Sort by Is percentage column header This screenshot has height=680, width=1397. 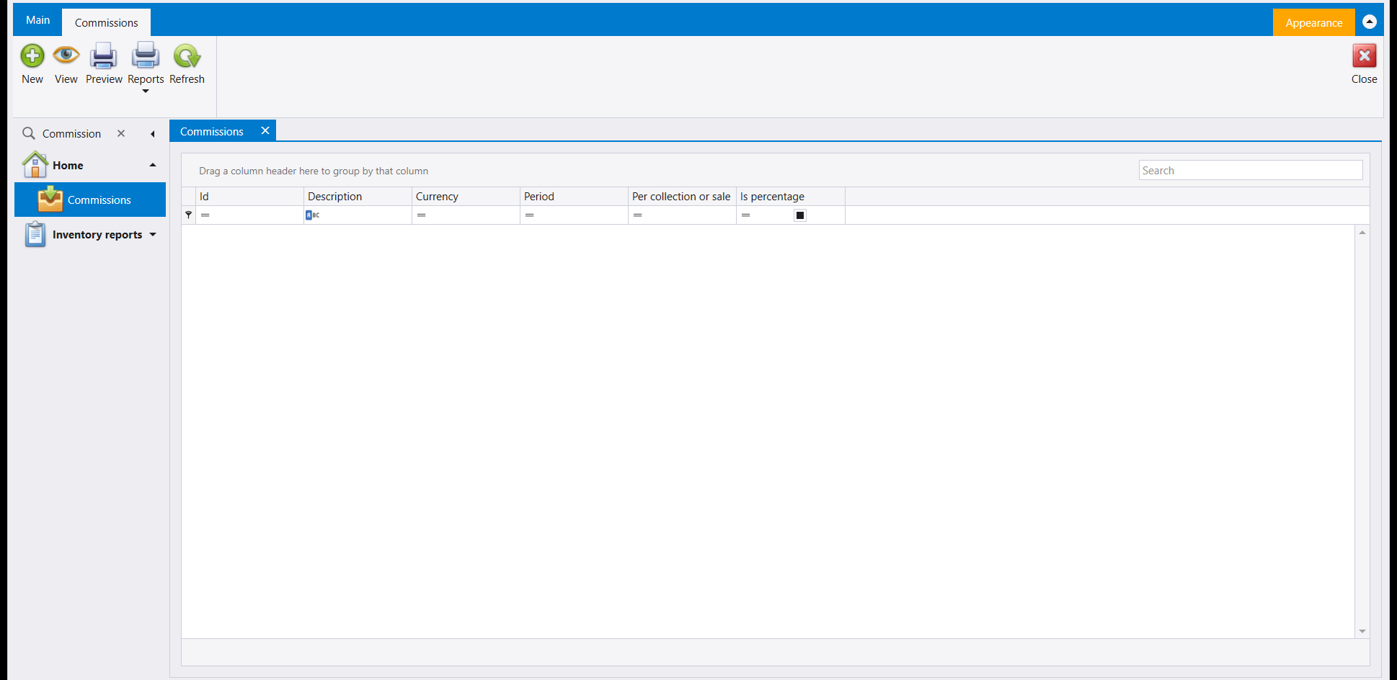(x=791, y=196)
